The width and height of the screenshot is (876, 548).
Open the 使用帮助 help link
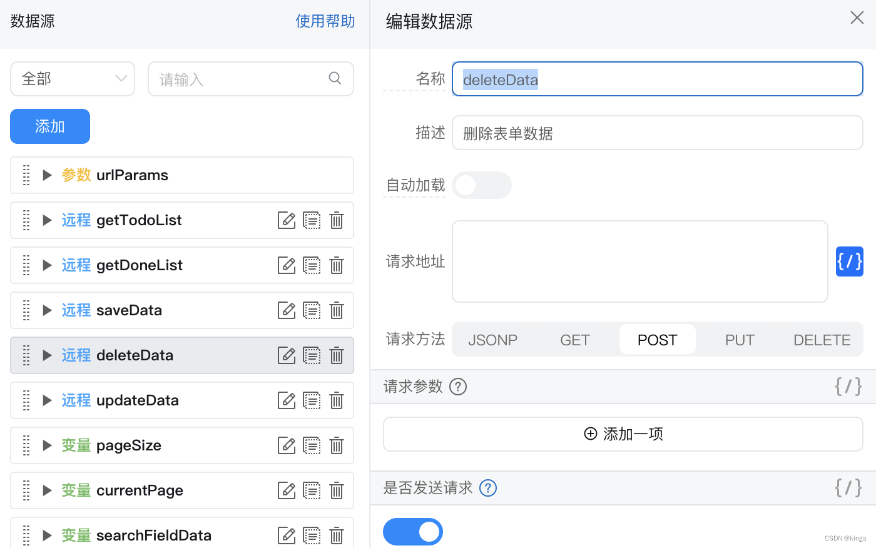(325, 21)
